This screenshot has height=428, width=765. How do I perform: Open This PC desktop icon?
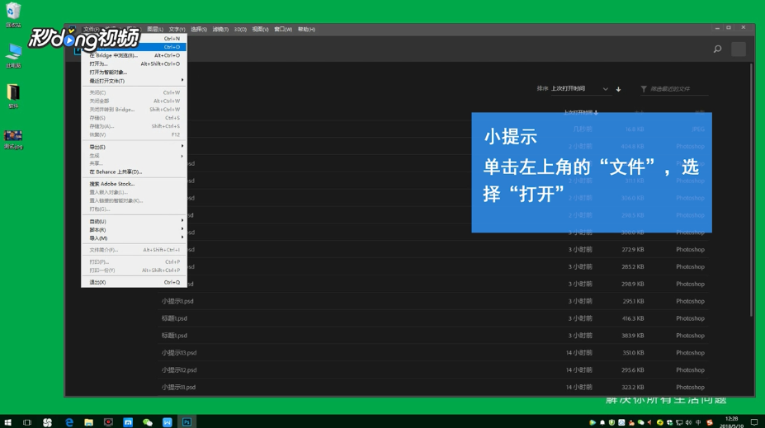point(13,55)
